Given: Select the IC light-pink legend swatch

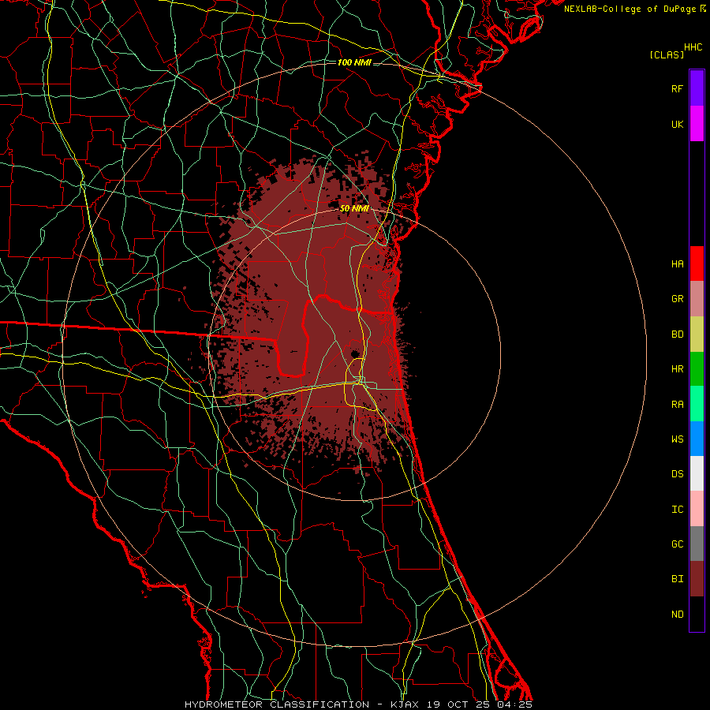Looking at the screenshot, I should pyautogui.click(x=697, y=509).
